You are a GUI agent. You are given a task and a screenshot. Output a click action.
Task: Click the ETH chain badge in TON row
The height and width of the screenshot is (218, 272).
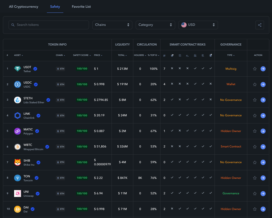(60, 178)
